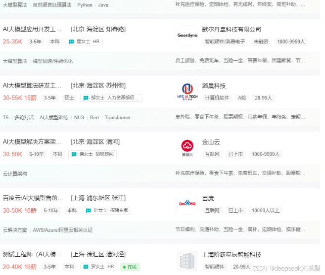Contact recruiter 侯女士 招聘顾问
This screenshot has height=275, width=325.
point(93,154)
